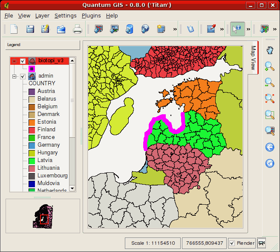Viewport: 280px width, 252px height.
Task: Click the Muldovia legend entry
Action: point(49,183)
